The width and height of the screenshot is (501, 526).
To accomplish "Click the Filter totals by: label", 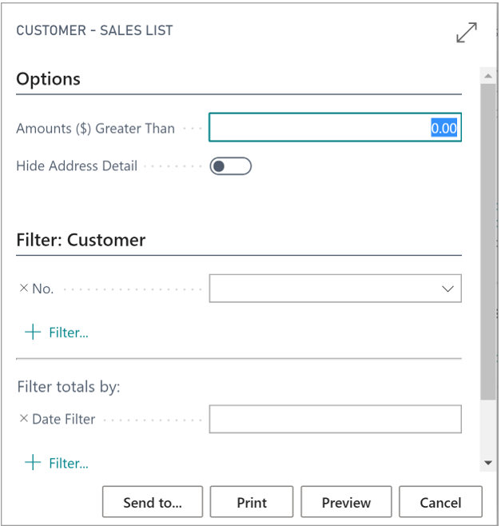I will (69, 387).
